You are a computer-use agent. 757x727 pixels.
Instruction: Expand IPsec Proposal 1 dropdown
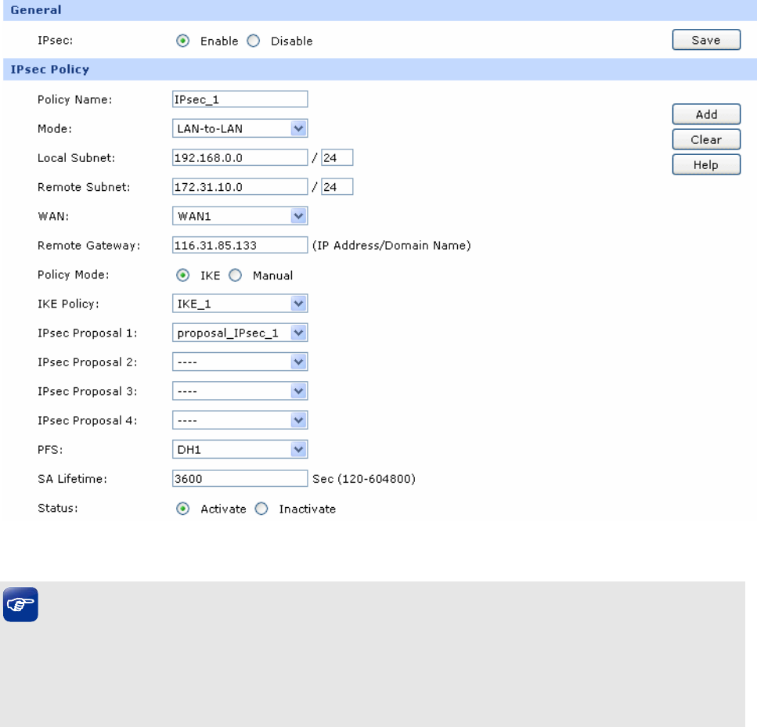tap(240, 333)
